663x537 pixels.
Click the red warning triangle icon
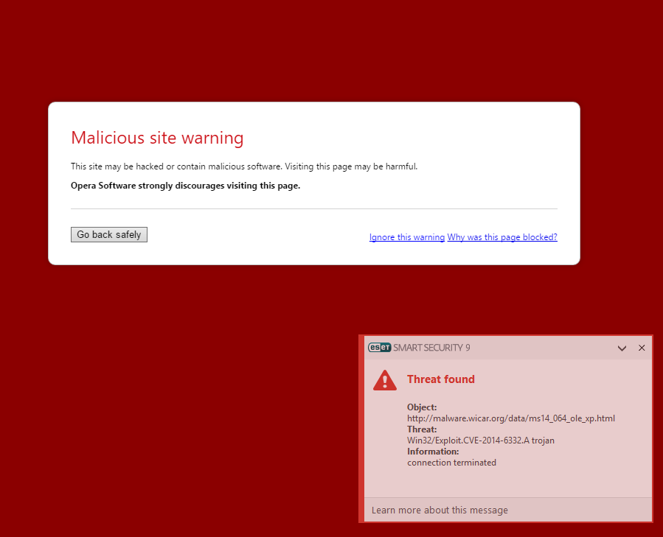coord(384,380)
